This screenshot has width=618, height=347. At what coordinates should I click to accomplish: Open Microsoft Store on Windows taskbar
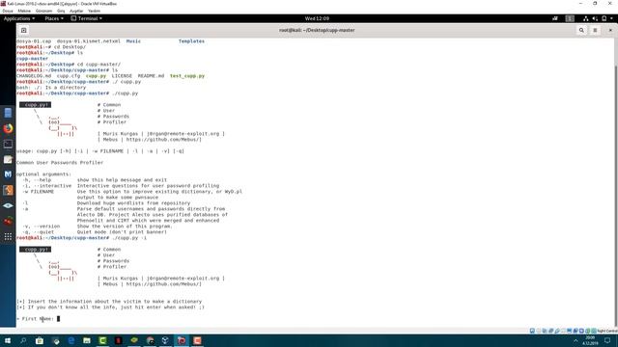[40, 340]
